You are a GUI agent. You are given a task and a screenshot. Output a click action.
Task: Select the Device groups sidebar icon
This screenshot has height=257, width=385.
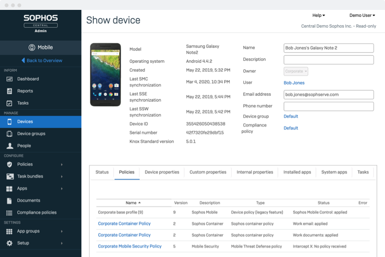tap(9, 134)
